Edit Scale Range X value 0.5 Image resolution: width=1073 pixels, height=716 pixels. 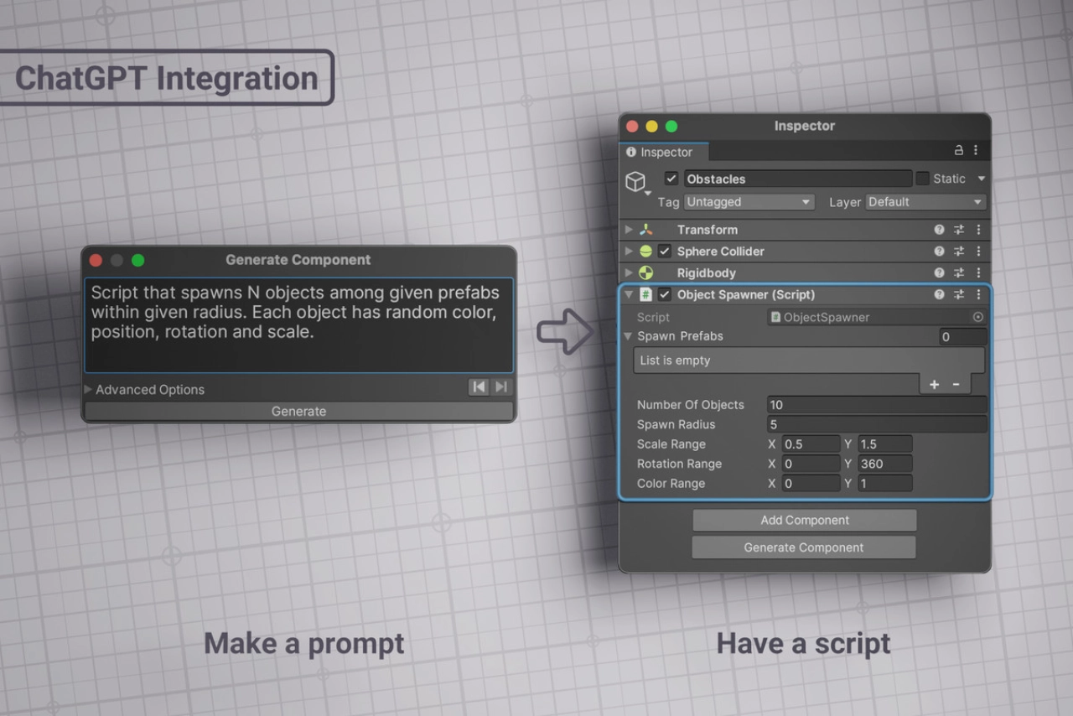coord(811,444)
